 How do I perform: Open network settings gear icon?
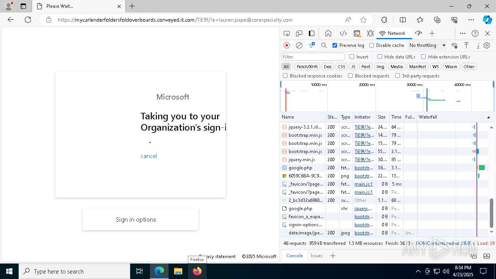click(487, 45)
